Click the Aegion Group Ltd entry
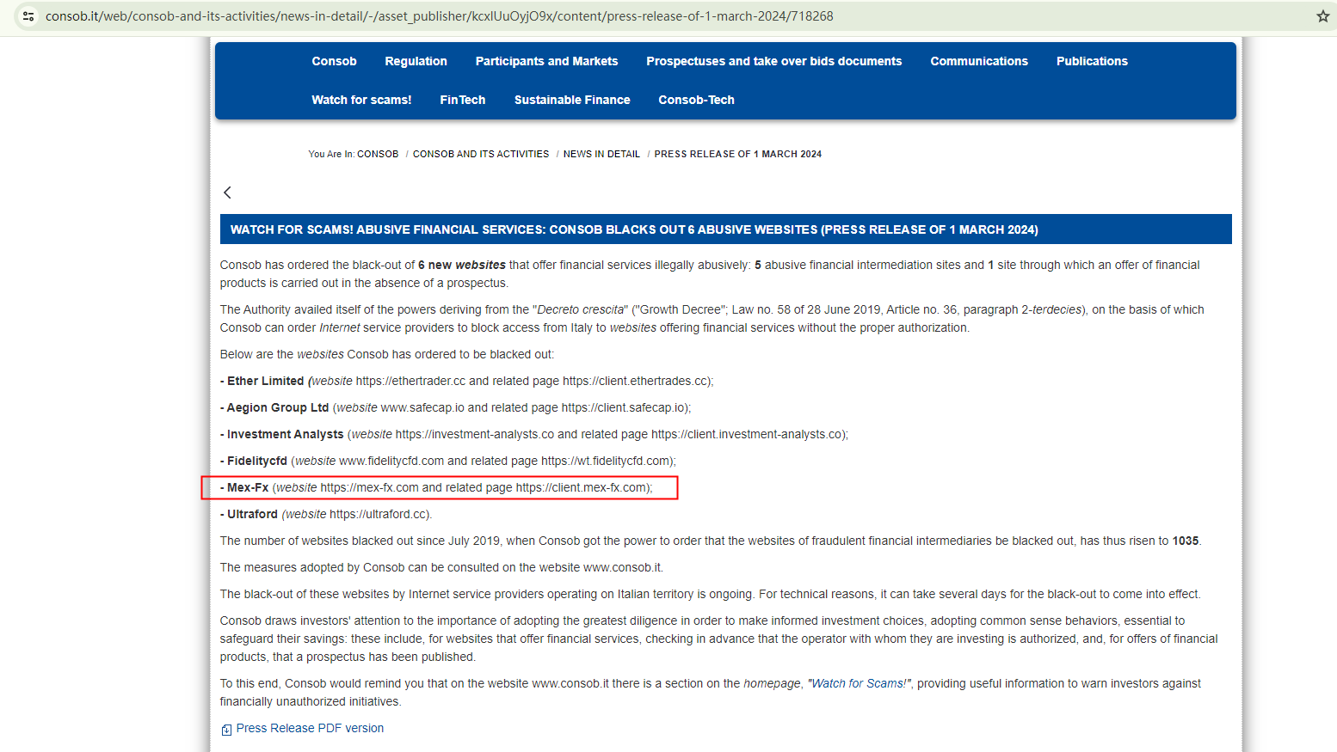Screen dimensions: 1337x752 456,407
